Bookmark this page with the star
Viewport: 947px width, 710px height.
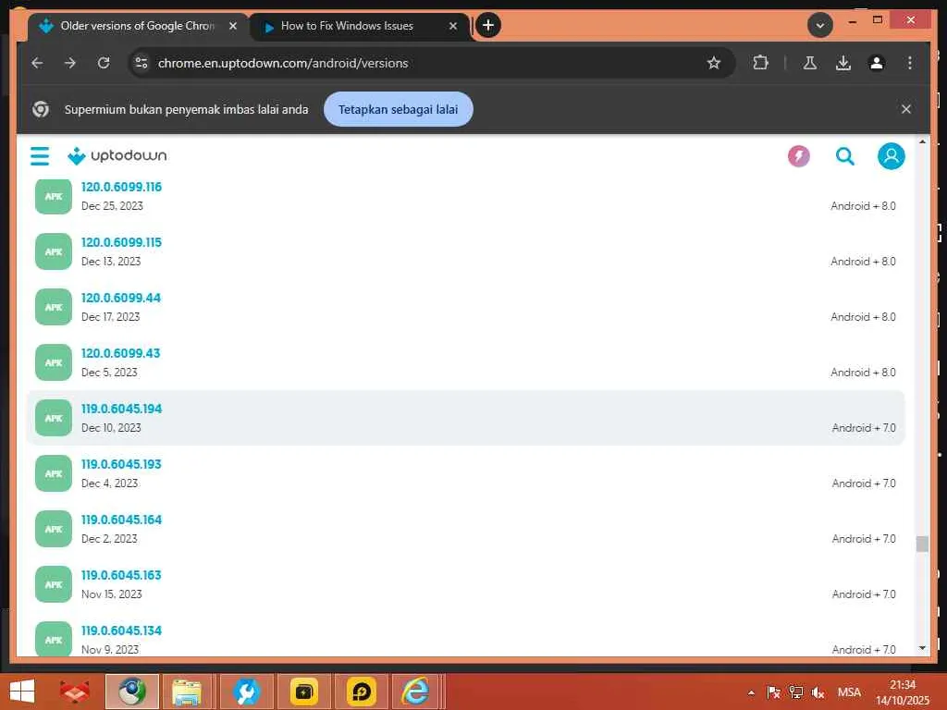tap(714, 63)
